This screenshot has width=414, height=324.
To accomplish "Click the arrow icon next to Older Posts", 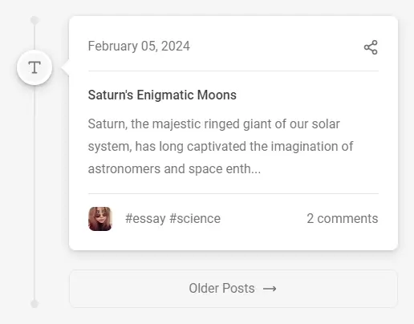I will click(x=270, y=289).
